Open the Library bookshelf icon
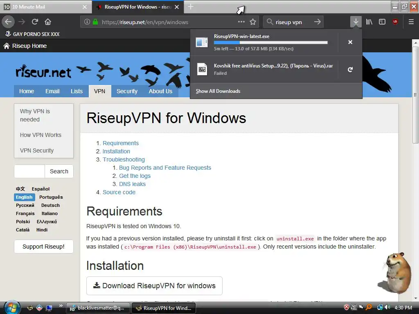The height and width of the screenshot is (314, 419). (x=369, y=22)
